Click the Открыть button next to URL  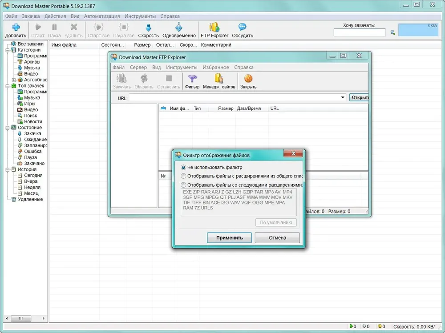[x=359, y=97]
